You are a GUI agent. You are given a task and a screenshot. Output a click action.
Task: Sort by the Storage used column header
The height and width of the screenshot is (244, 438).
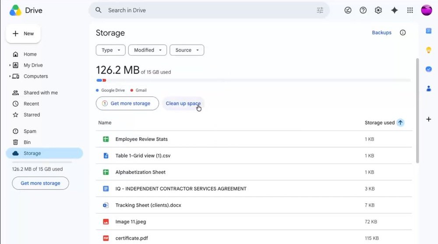[380, 123]
